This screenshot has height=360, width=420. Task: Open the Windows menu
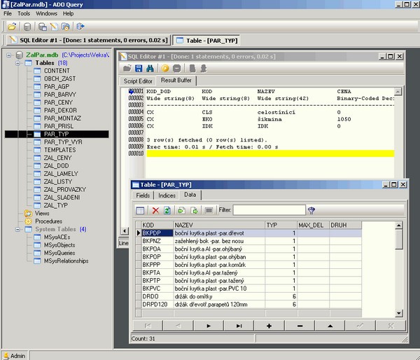[x=46, y=13]
